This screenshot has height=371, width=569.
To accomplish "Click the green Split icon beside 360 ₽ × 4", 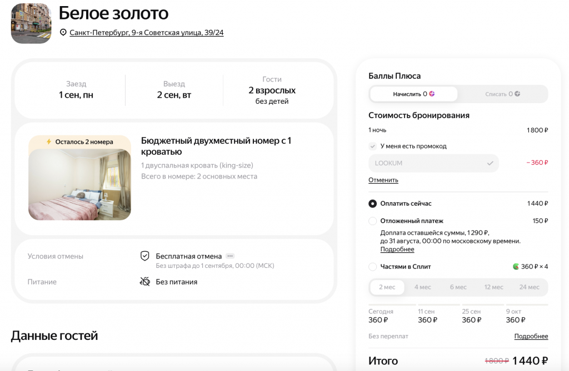I will [x=516, y=267].
